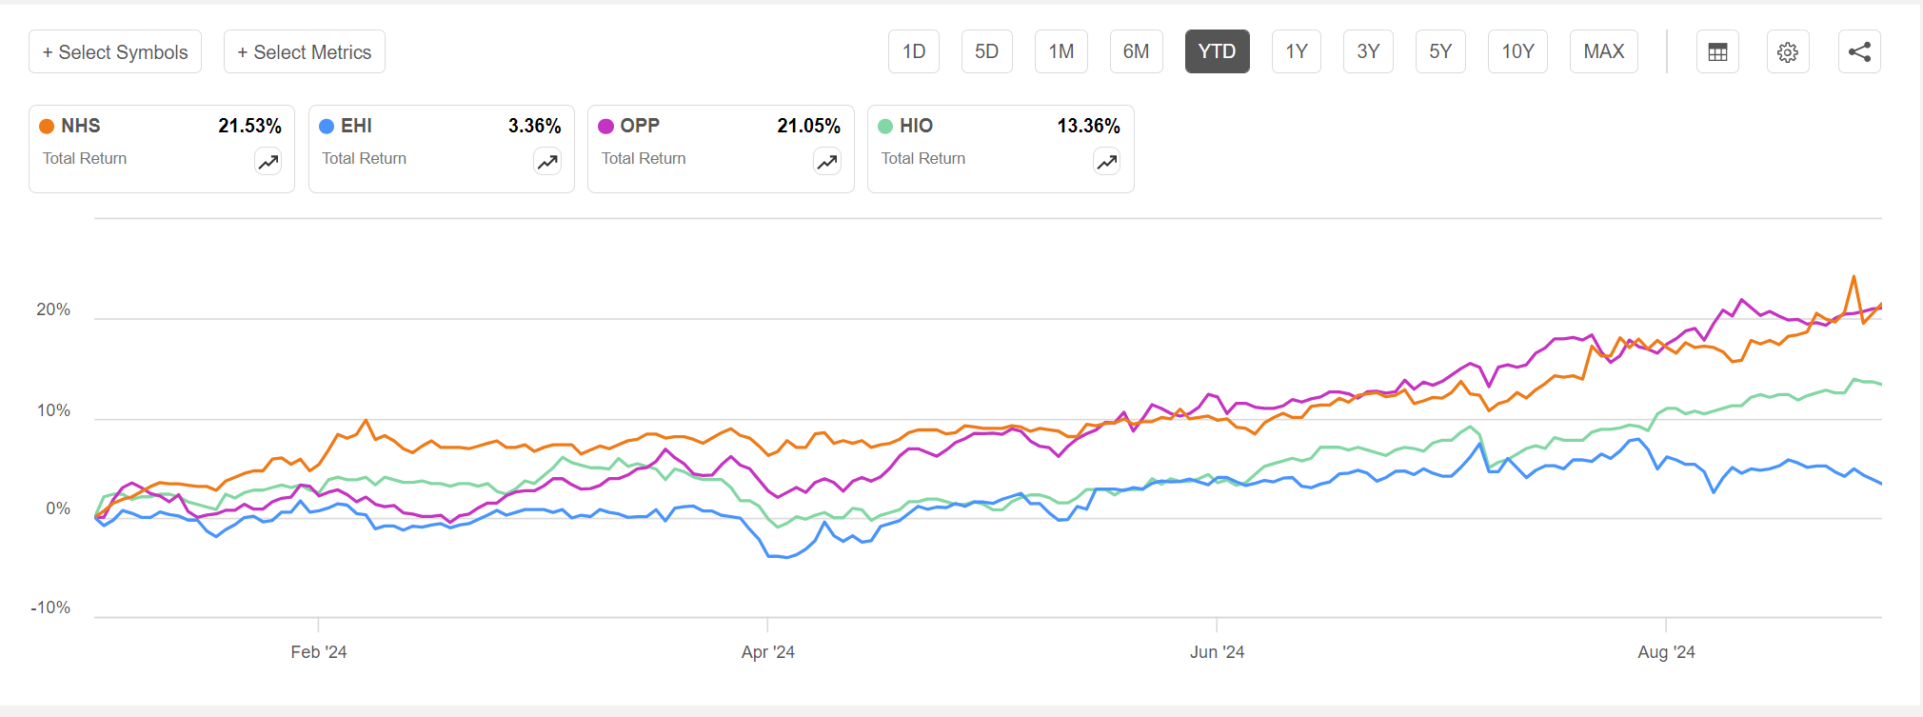1923x717 pixels.
Task: Click the orange NHS color dot
Action: 47,127
